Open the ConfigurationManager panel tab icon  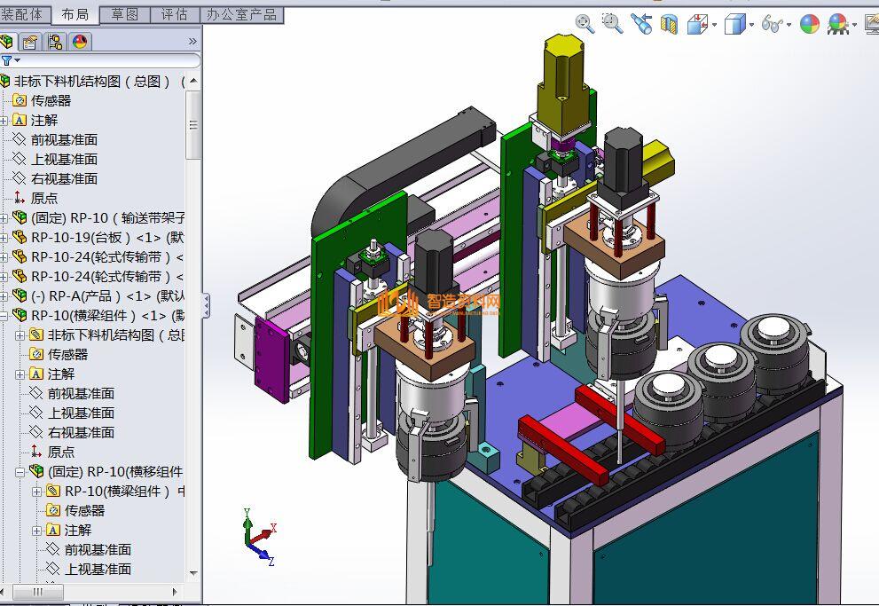click(x=55, y=42)
